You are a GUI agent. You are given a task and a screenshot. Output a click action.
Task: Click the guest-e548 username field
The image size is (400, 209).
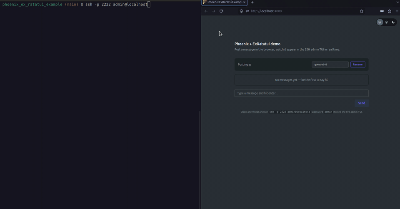point(330,65)
